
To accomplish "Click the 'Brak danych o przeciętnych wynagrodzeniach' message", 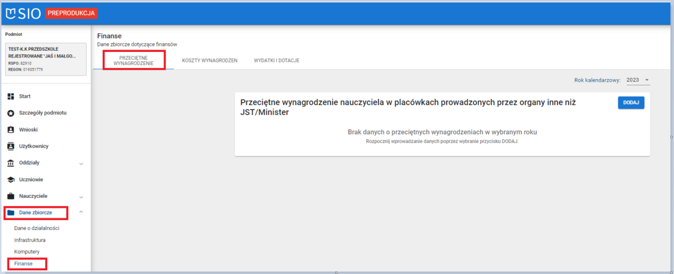I will click(442, 132).
